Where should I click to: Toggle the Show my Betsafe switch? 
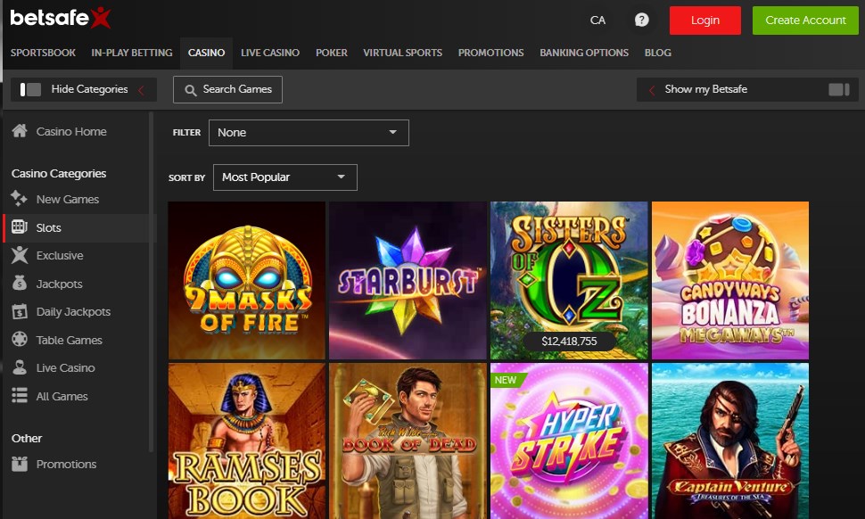click(838, 89)
